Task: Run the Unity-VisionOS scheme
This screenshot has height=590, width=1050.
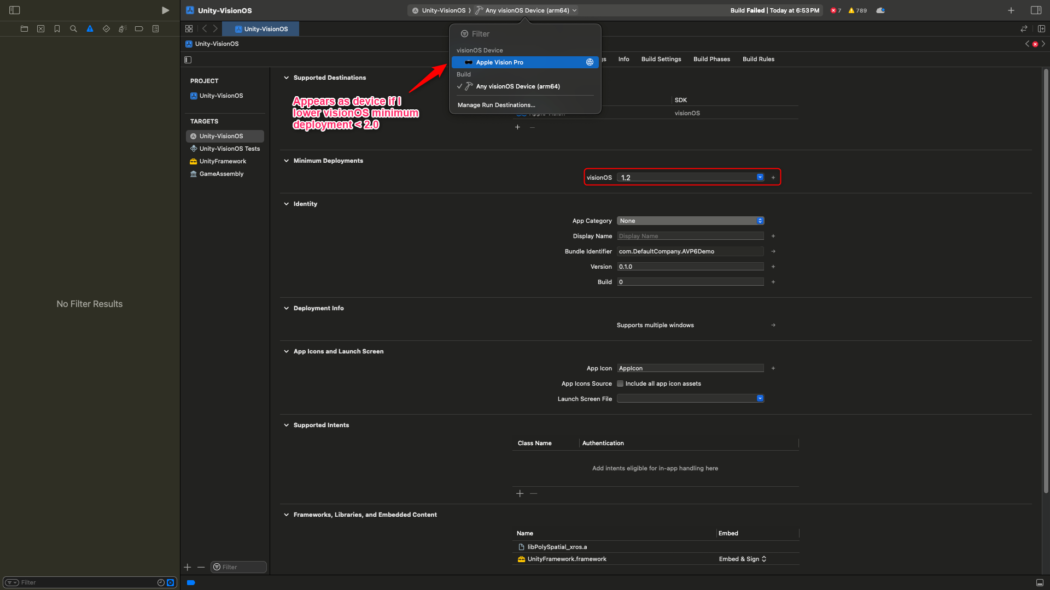Action: pos(165,10)
